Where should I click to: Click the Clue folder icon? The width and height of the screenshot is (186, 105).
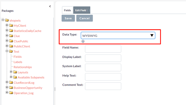pos(11,36)
